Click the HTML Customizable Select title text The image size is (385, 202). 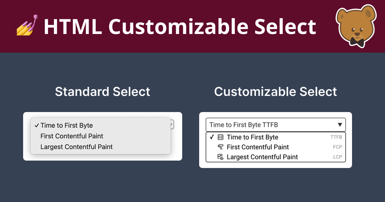180,26
